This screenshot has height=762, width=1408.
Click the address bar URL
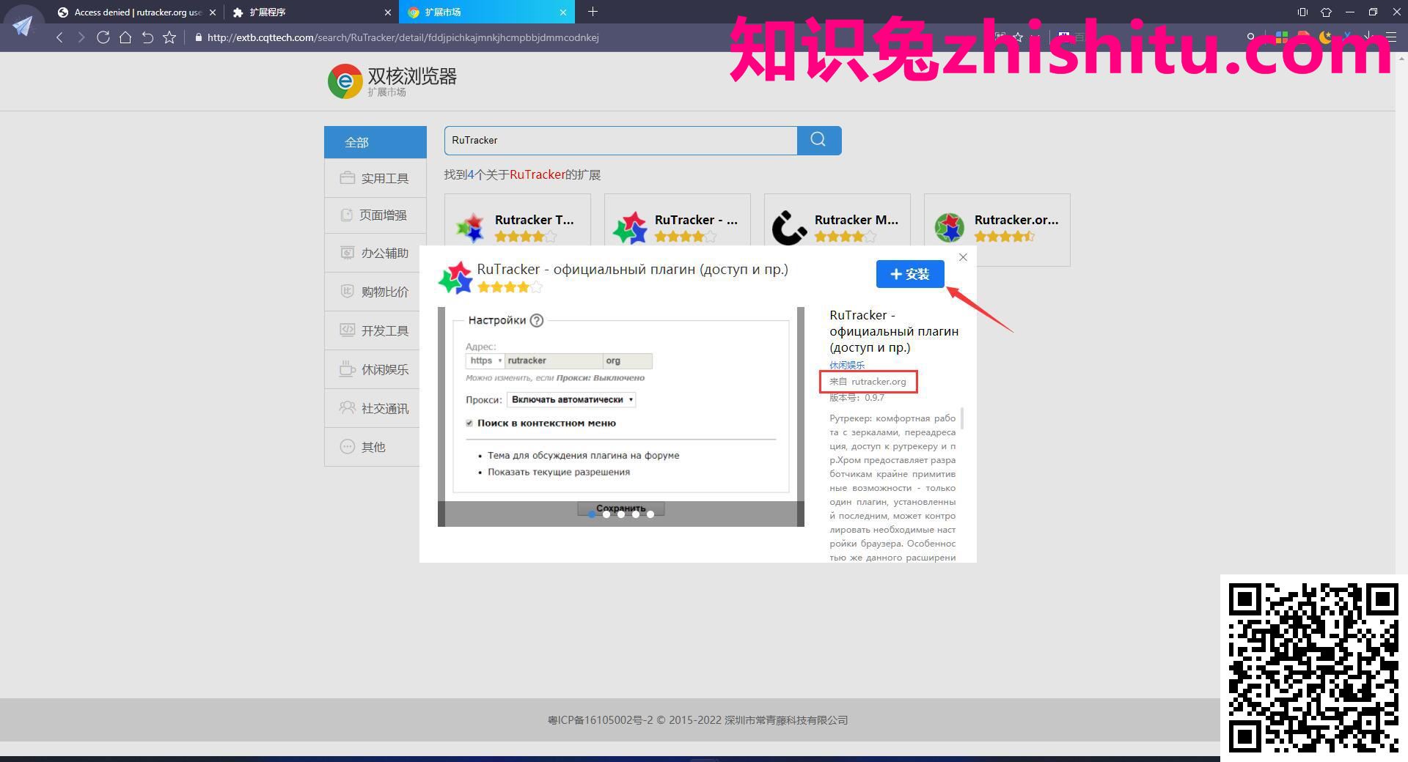click(403, 37)
